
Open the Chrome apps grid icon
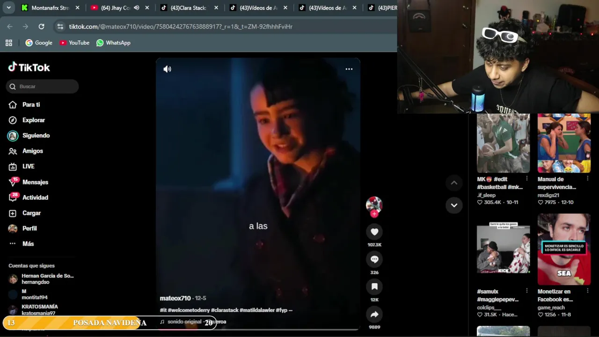[8, 43]
